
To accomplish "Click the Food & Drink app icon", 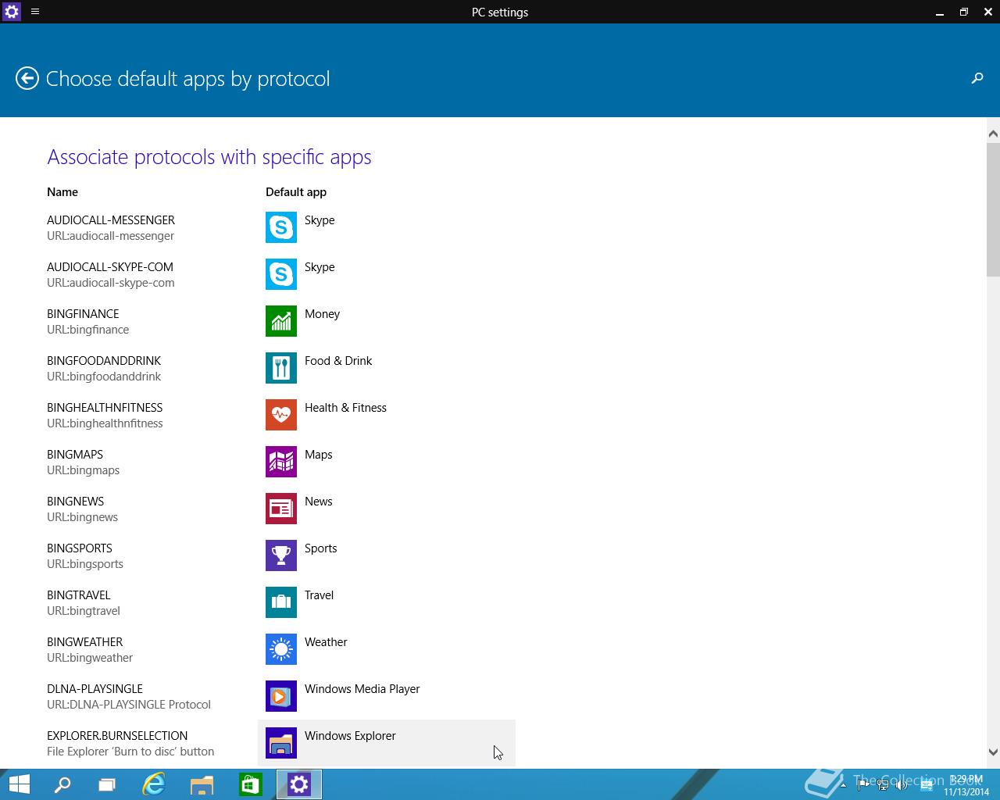I will coord(281,368).
